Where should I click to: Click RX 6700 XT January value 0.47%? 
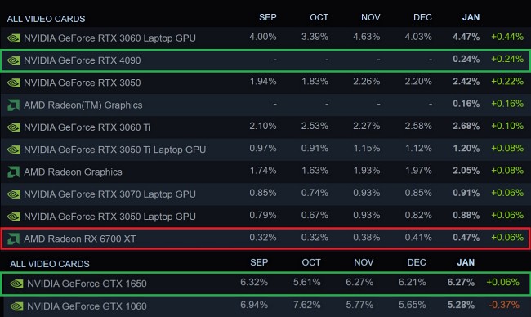pyautogui.click(x=466, y=238)
